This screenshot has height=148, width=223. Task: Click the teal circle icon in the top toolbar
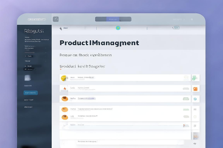(118, 28)
